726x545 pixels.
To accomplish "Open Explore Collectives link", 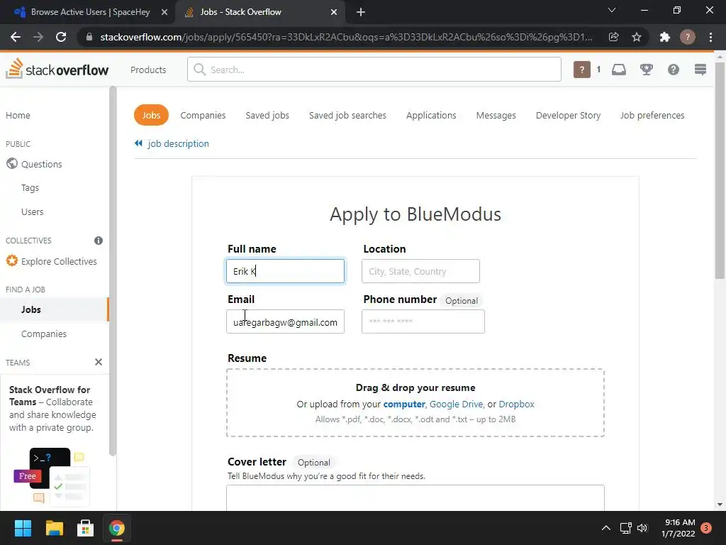I will [x=59, y=261].
